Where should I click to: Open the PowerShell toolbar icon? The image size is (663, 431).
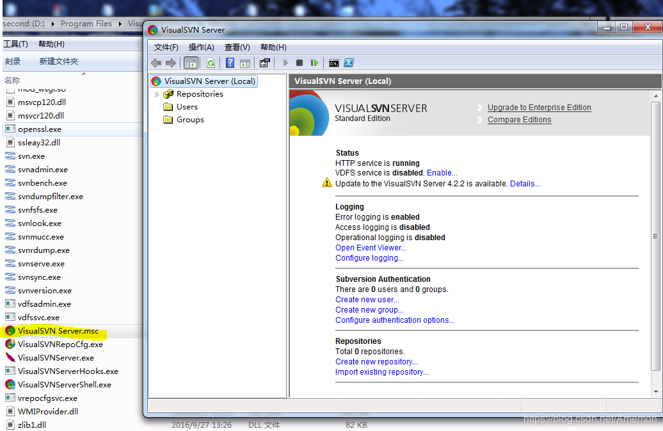coord(348,63)
